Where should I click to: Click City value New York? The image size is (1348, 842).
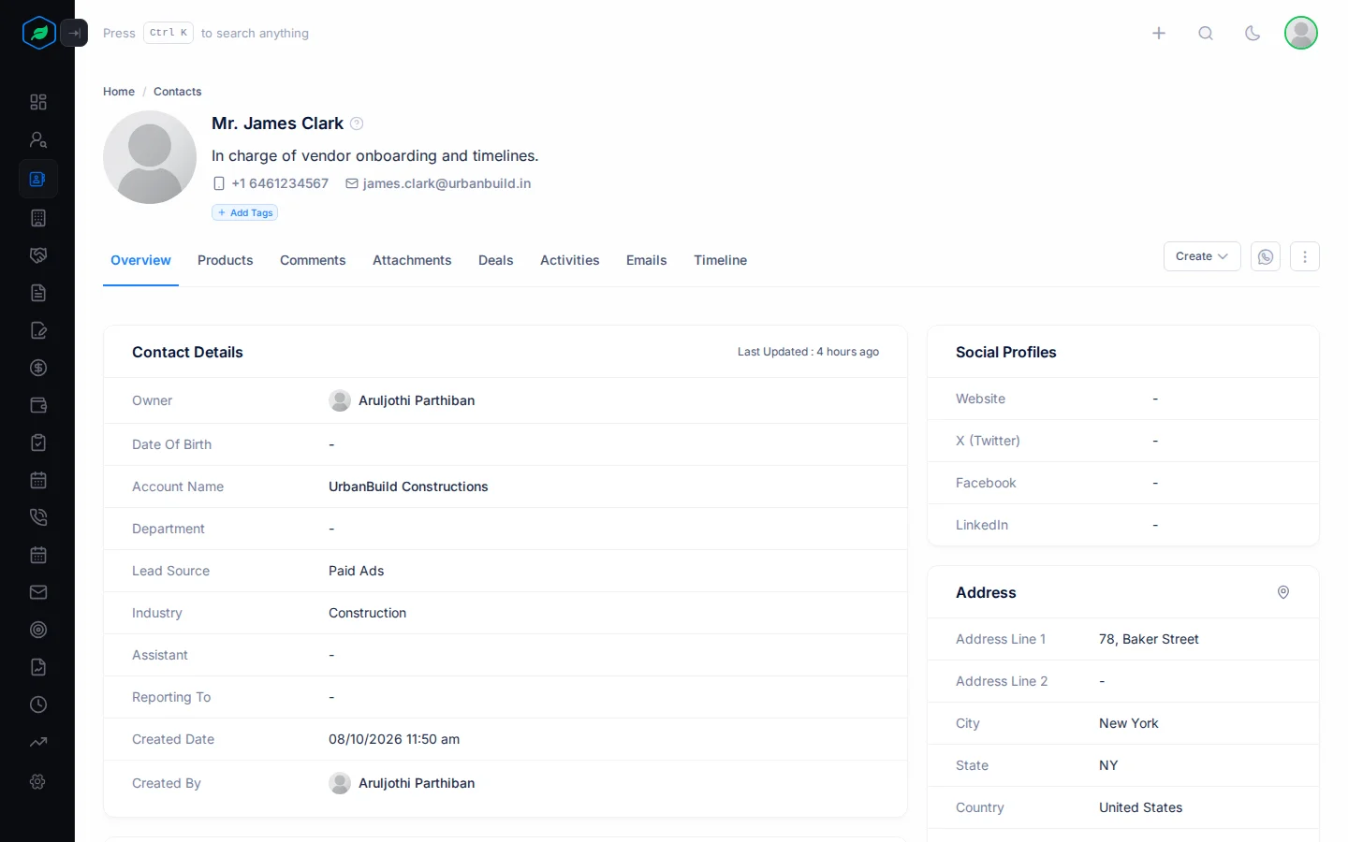coord(1129,723)
